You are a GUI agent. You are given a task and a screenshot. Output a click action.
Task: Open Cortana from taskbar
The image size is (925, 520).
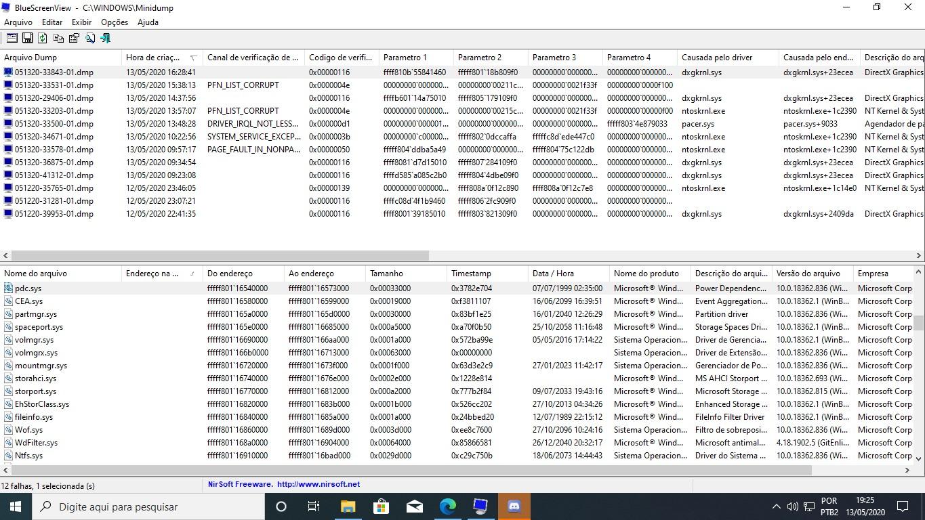[x=281, y=506]
